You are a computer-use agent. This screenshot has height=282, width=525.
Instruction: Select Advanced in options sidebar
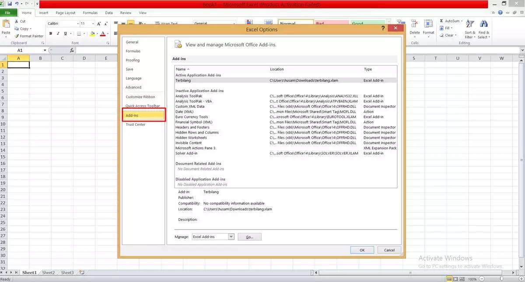click(x=133, y=87)
